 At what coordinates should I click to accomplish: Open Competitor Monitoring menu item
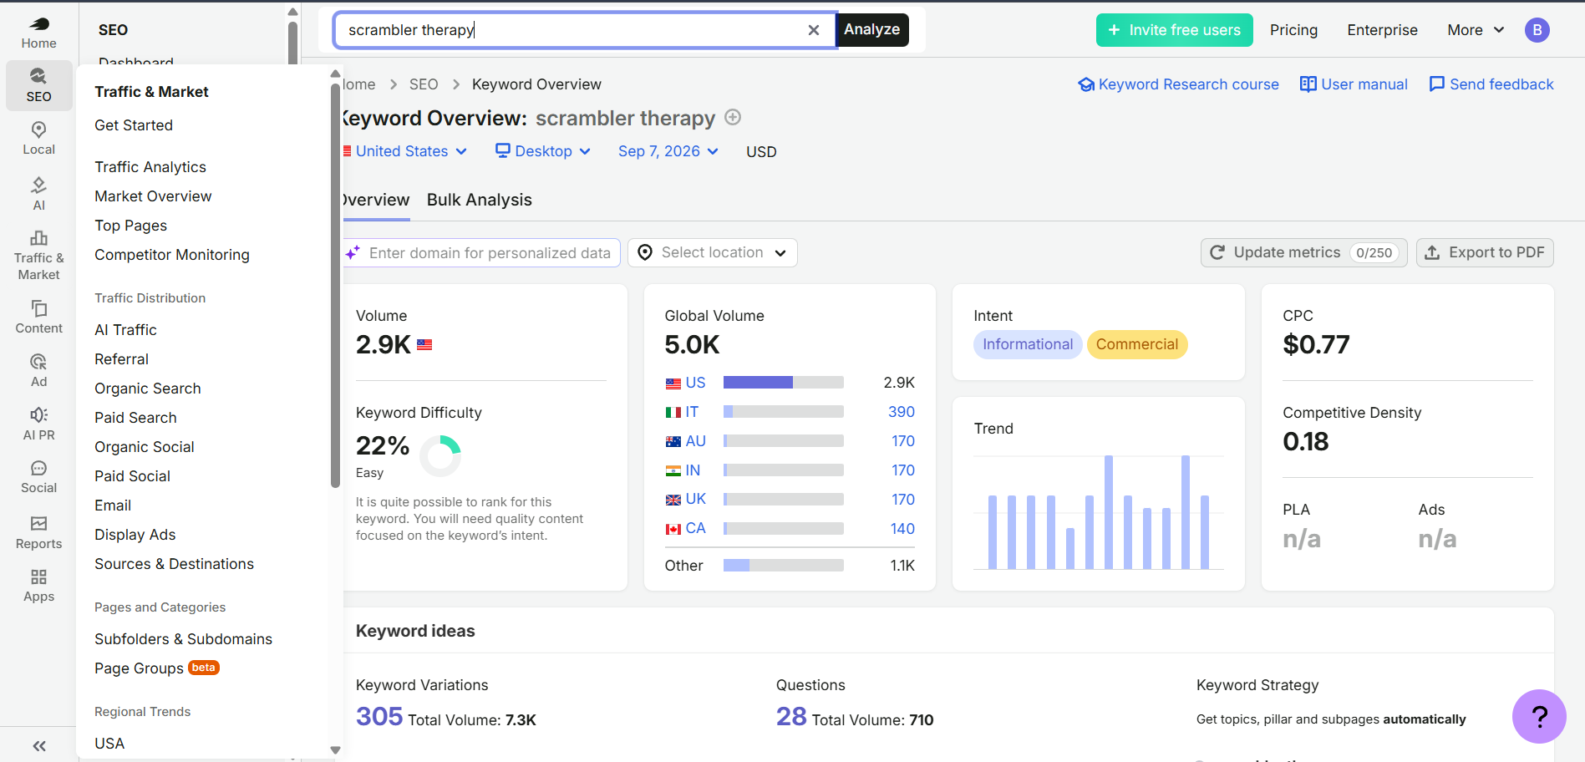coord(172,255)
